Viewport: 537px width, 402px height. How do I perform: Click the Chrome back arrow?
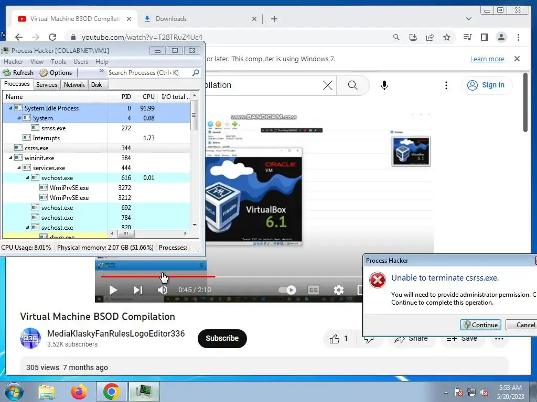pos(19,37)
